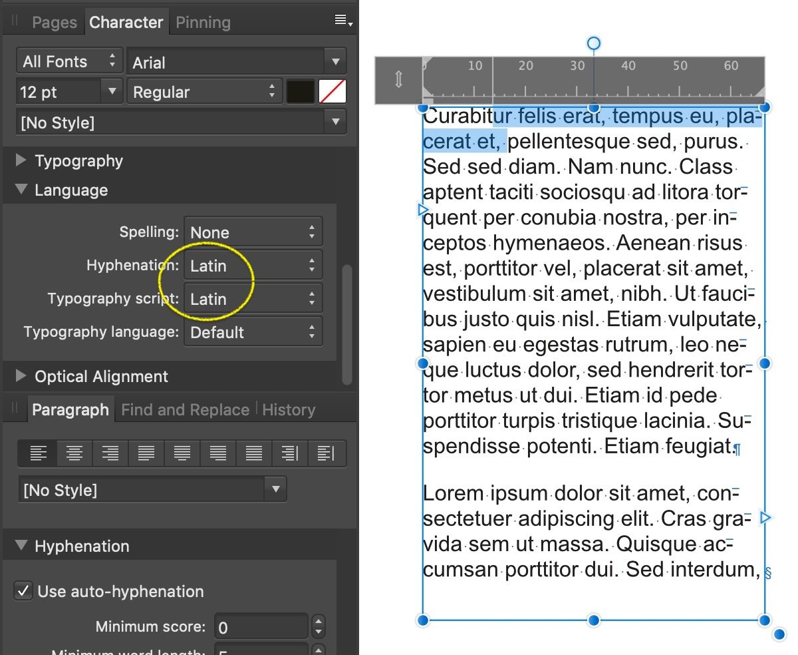Increase the Minimum score stepper value
The image size is (798, 655).
point(319,622)
